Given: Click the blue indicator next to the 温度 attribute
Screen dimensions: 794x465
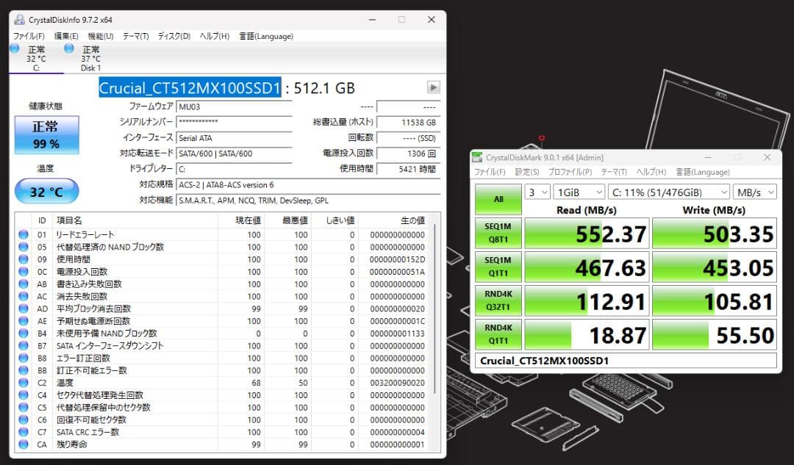Looking at the screenshot, I should pos(22,383).
